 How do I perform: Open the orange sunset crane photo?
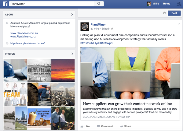(x=63, y=70)
